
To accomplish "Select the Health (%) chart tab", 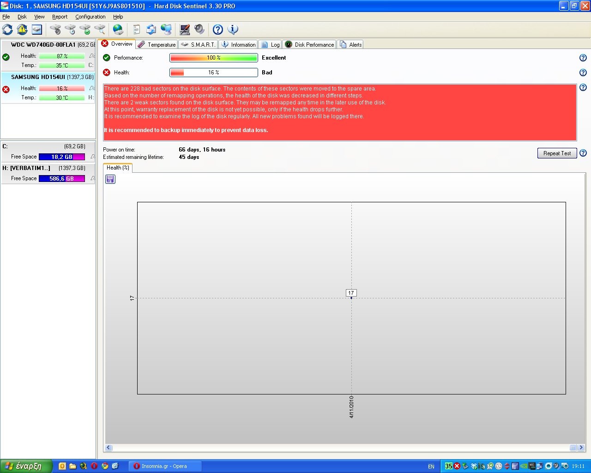I will point(118,168).
